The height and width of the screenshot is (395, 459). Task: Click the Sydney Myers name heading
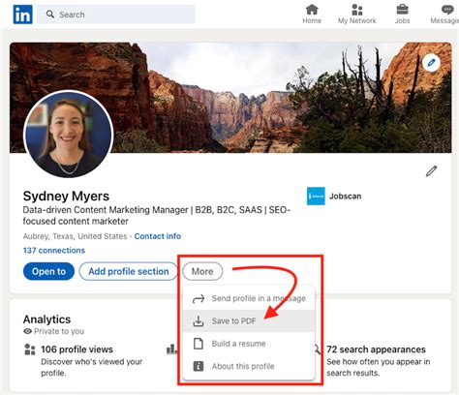point(66,197)
